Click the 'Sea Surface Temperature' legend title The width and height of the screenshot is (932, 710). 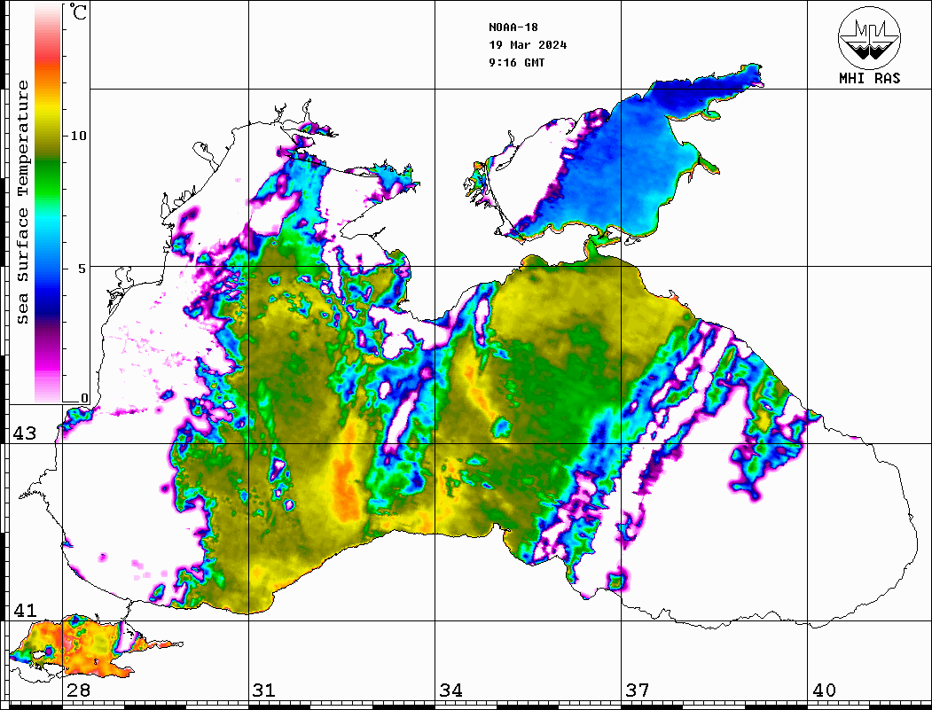(x=22, y=203)
